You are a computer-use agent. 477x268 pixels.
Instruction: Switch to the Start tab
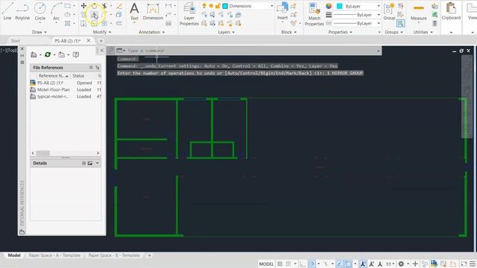tap(15, 41)
